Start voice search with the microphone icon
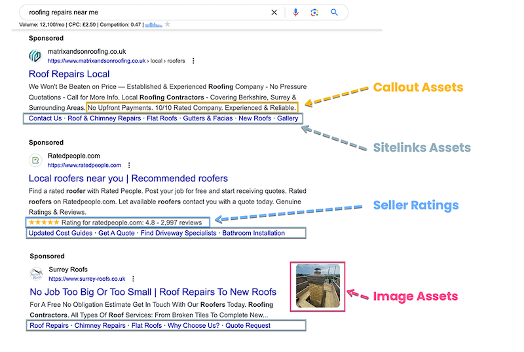Image resolution: width=524 pixels, height=352 pixels. [295, 12]
